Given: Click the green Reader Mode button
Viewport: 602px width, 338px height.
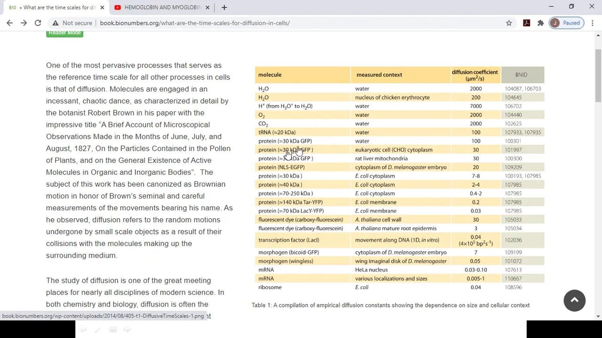Looking at the screenshot, I should click(x=65, y=33).
